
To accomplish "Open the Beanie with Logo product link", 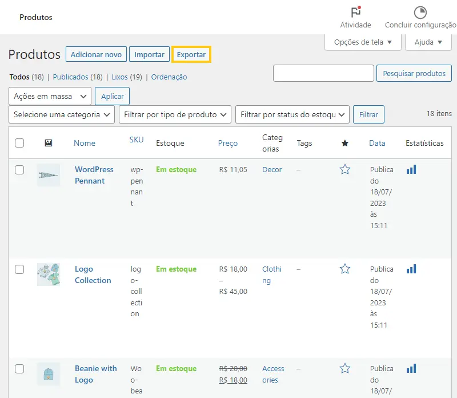I will (96, 374).
